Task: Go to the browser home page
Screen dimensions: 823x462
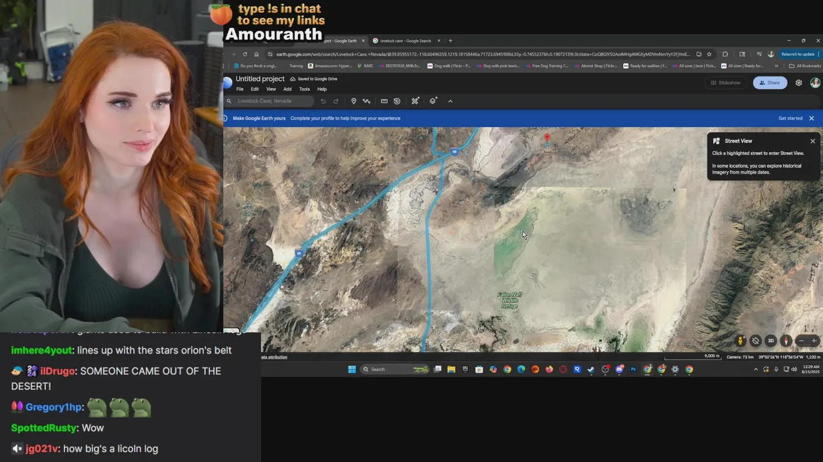Action: pyautogui.click(x=256, y=54)
